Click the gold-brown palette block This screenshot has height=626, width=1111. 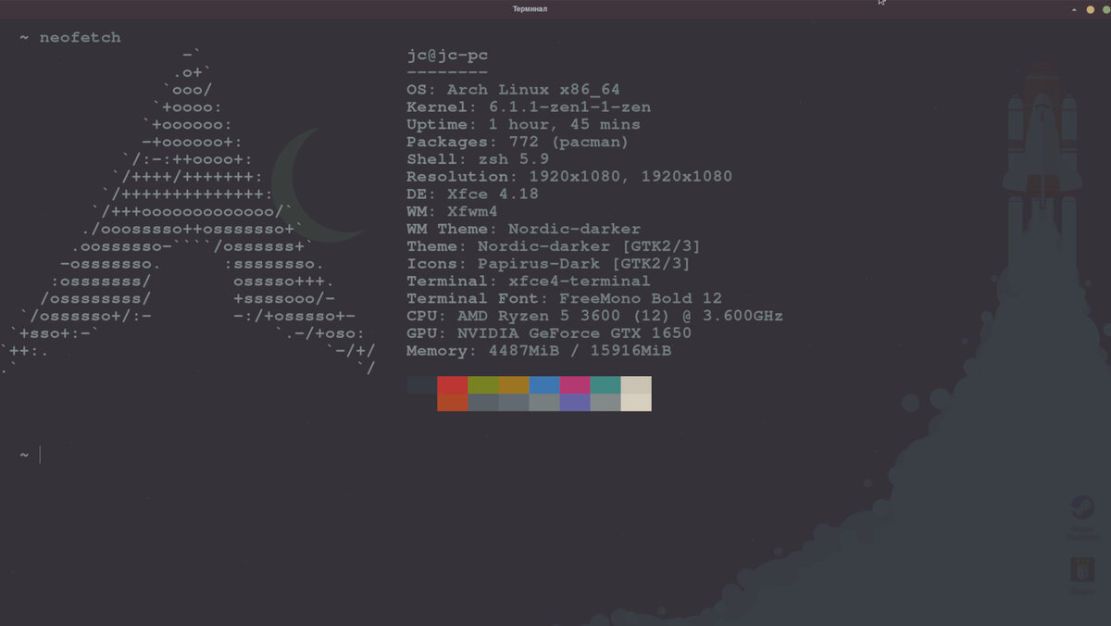(x=514, y=385)
